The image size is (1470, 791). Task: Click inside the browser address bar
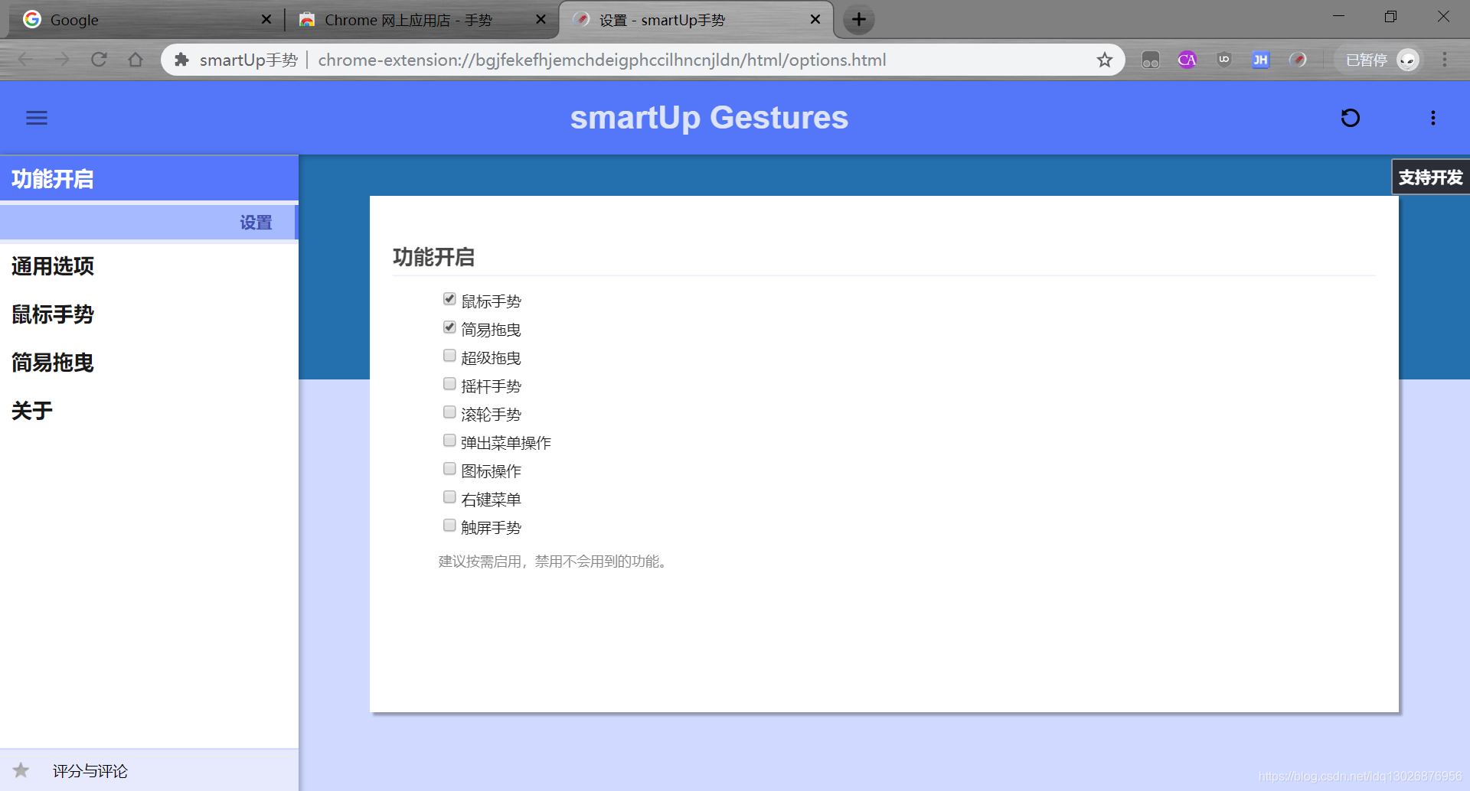point(612,59)
